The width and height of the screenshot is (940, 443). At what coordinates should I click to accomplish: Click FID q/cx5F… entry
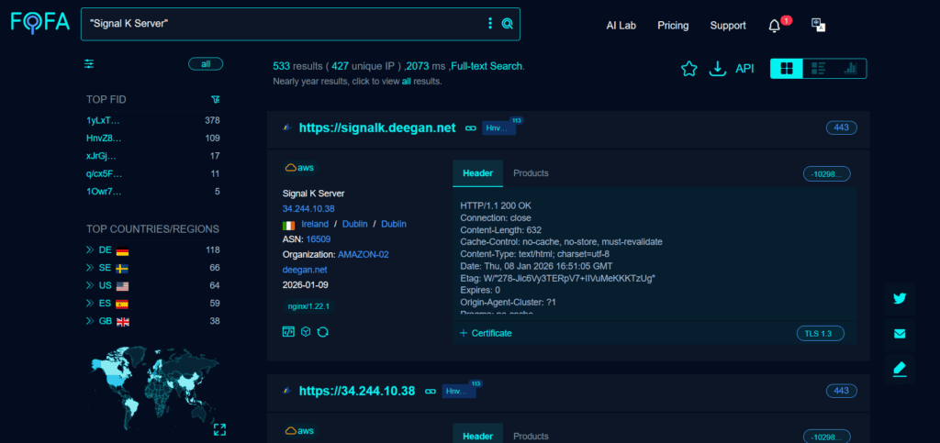pos(104,174)
